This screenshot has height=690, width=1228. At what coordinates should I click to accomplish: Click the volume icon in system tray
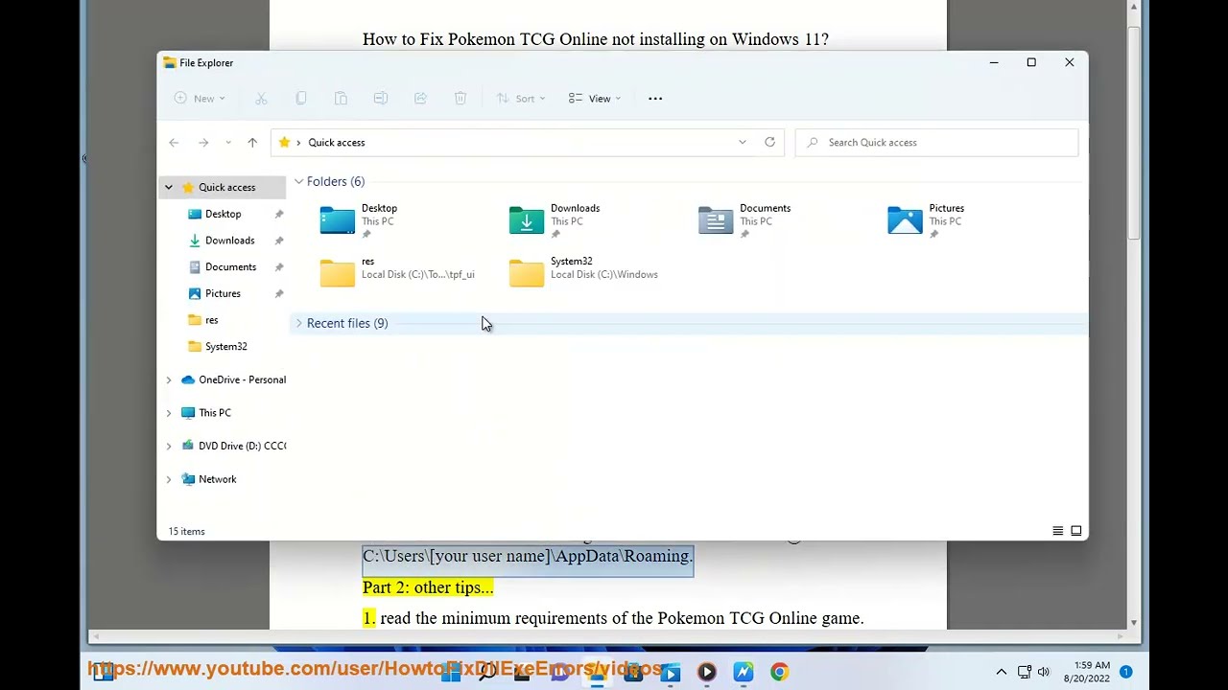[x=1044, y=672]
